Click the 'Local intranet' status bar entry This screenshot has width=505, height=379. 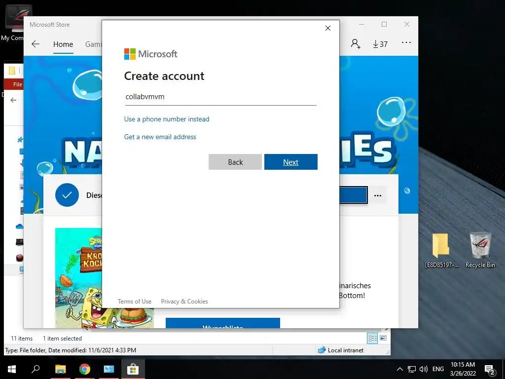tap(341, 350)
